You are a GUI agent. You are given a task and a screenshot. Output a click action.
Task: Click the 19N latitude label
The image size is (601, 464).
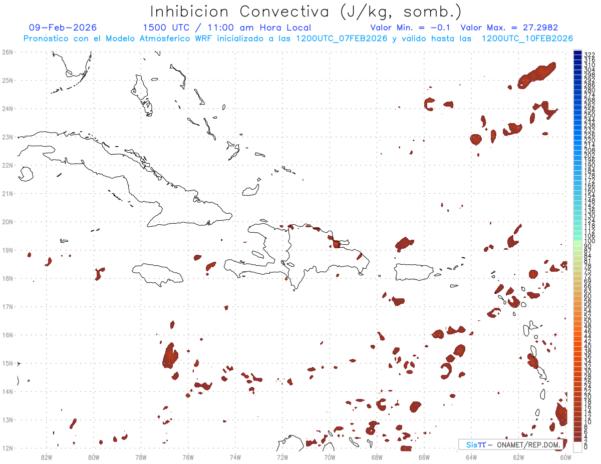tap(7, 250)
